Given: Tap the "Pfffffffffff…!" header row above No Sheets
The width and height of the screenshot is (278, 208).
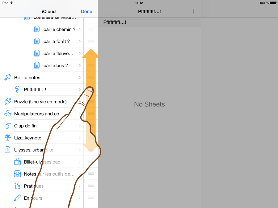Looking at the screenshot, I should [150, 22].
